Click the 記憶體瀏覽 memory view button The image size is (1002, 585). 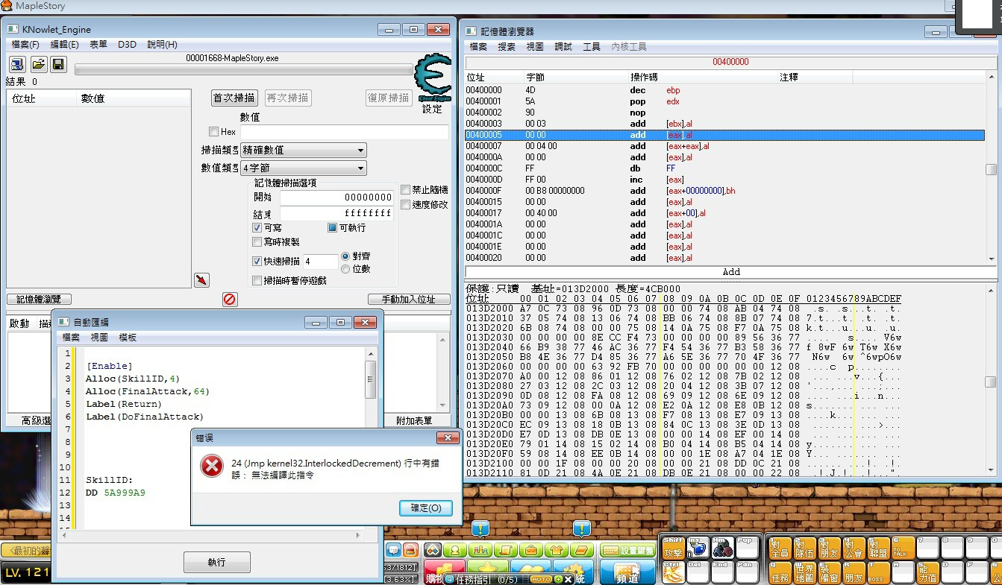tap(39, 299)
